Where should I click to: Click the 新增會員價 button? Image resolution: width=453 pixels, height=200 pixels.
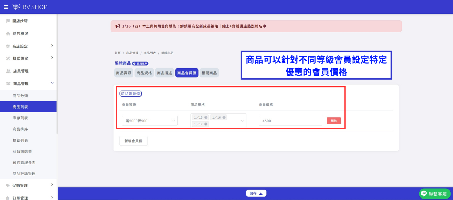pos(133,141)
